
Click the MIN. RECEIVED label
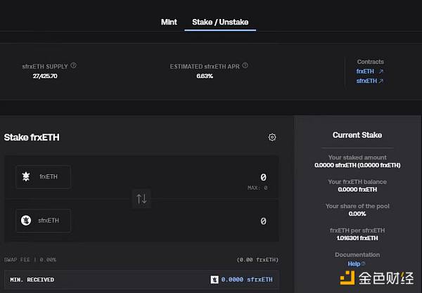32,280
